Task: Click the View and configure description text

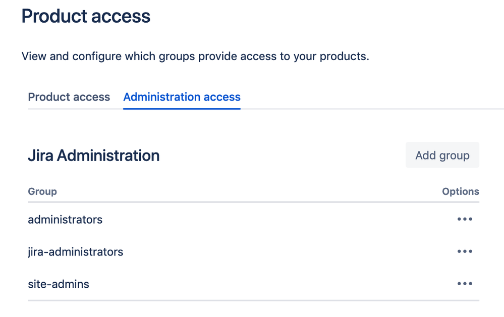Action: pyautogui.click(x=195, y=56)
